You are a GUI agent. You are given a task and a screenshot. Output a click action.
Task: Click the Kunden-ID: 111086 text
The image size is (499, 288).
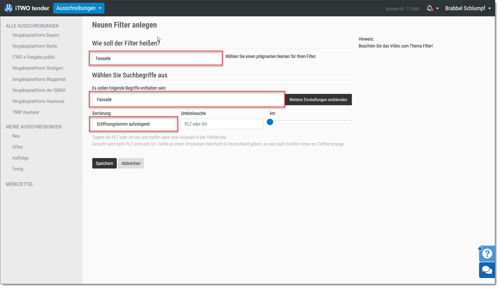pos(402,9)
